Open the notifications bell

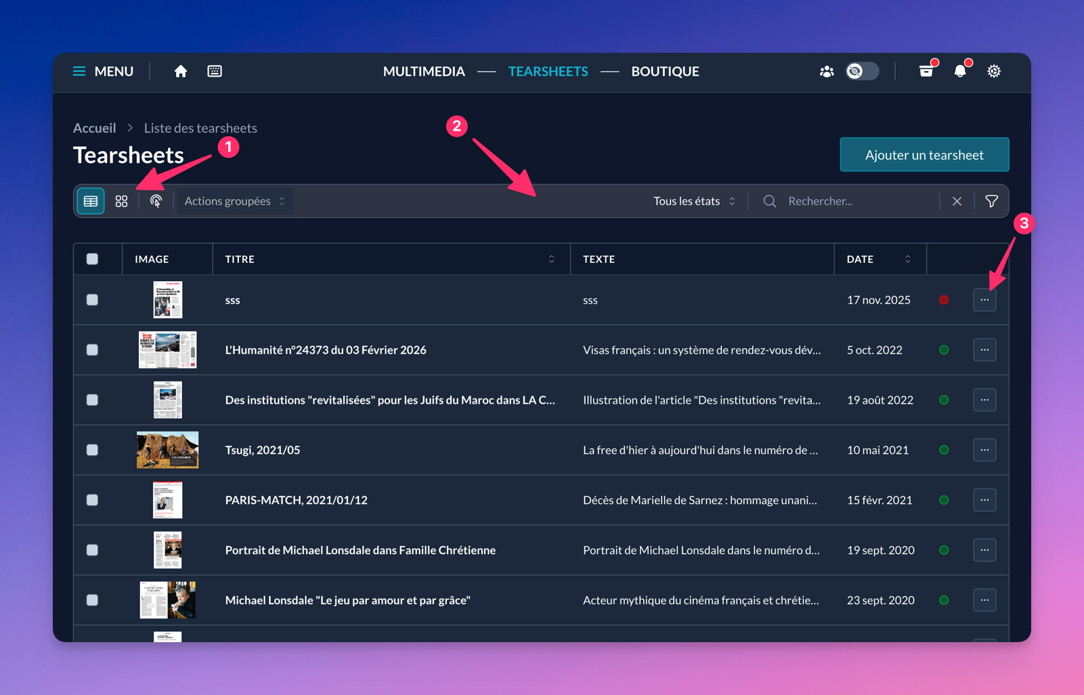[x=960, y=70]
